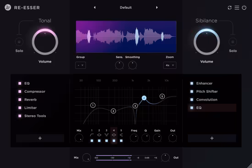Toggle the Reverb module checkbox
Image resolution: width=252 pixels, height=168 pixels.
[x=20, y=100]
